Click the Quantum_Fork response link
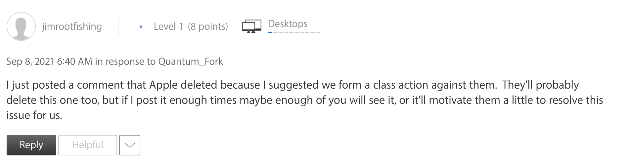This screenshot has height=164, width=632. (x=191, y=61)
